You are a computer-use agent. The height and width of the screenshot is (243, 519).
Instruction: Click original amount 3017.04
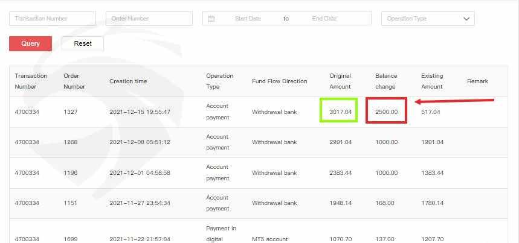click(340, 112)
